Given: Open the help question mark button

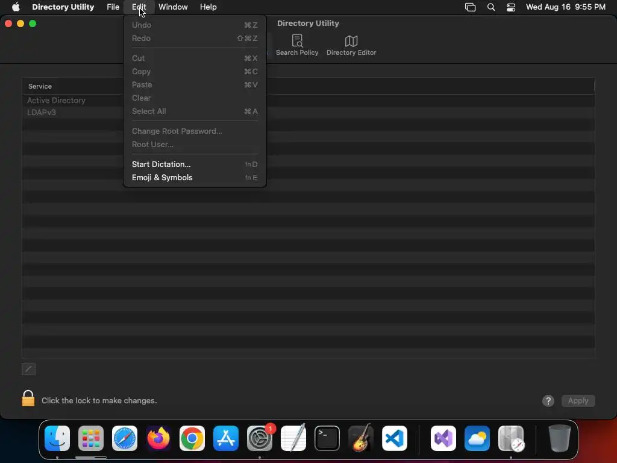Looking at the screenshot, I should point(548,401).
